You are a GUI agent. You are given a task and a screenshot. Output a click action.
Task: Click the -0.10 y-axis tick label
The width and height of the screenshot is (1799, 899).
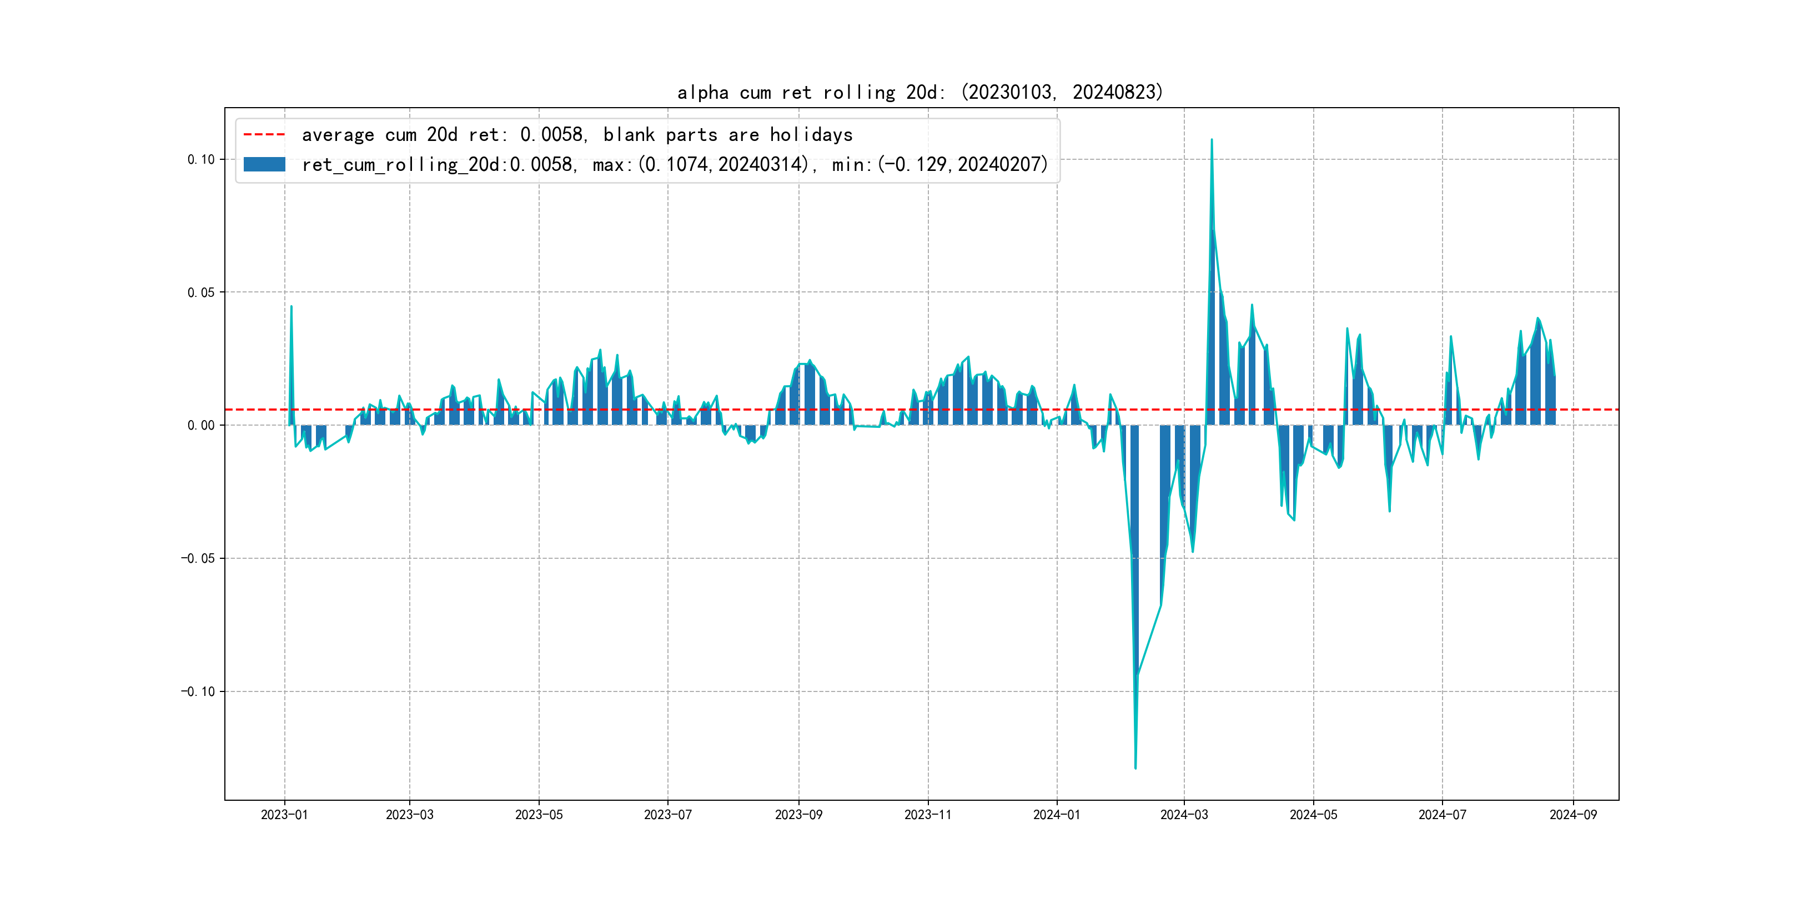(x=198, y=691)
